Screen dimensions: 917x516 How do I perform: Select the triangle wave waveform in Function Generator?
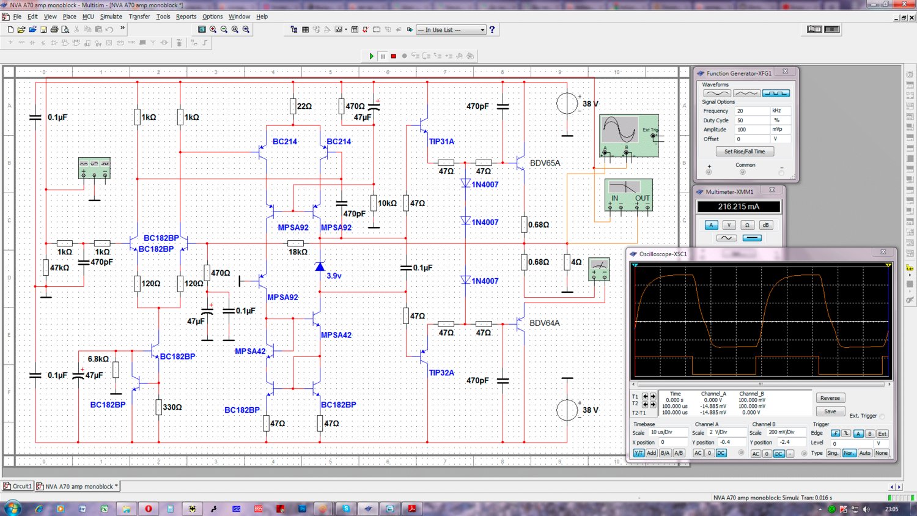(x=746, y=94)
